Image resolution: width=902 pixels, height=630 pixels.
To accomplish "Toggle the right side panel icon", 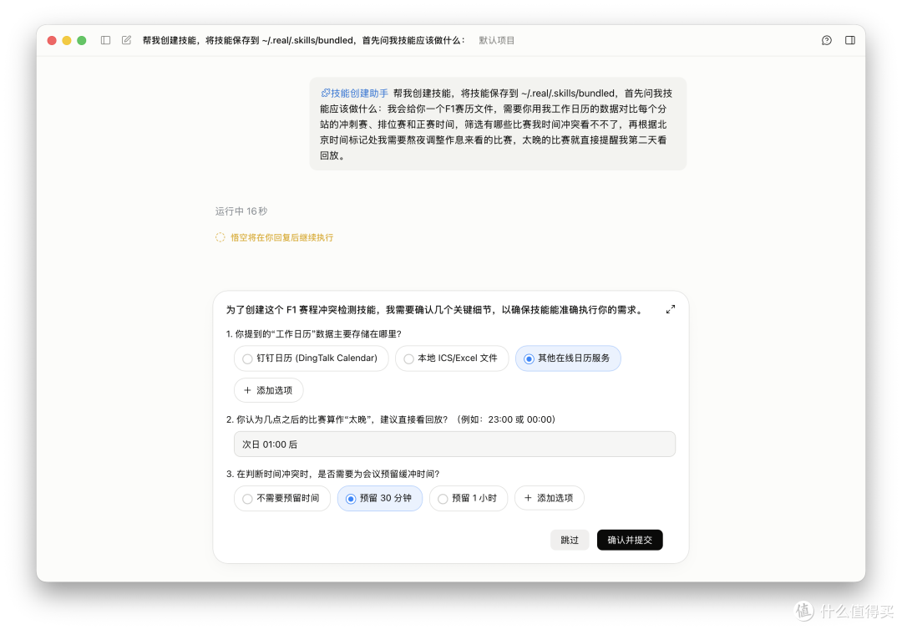I will click(850, 40).
